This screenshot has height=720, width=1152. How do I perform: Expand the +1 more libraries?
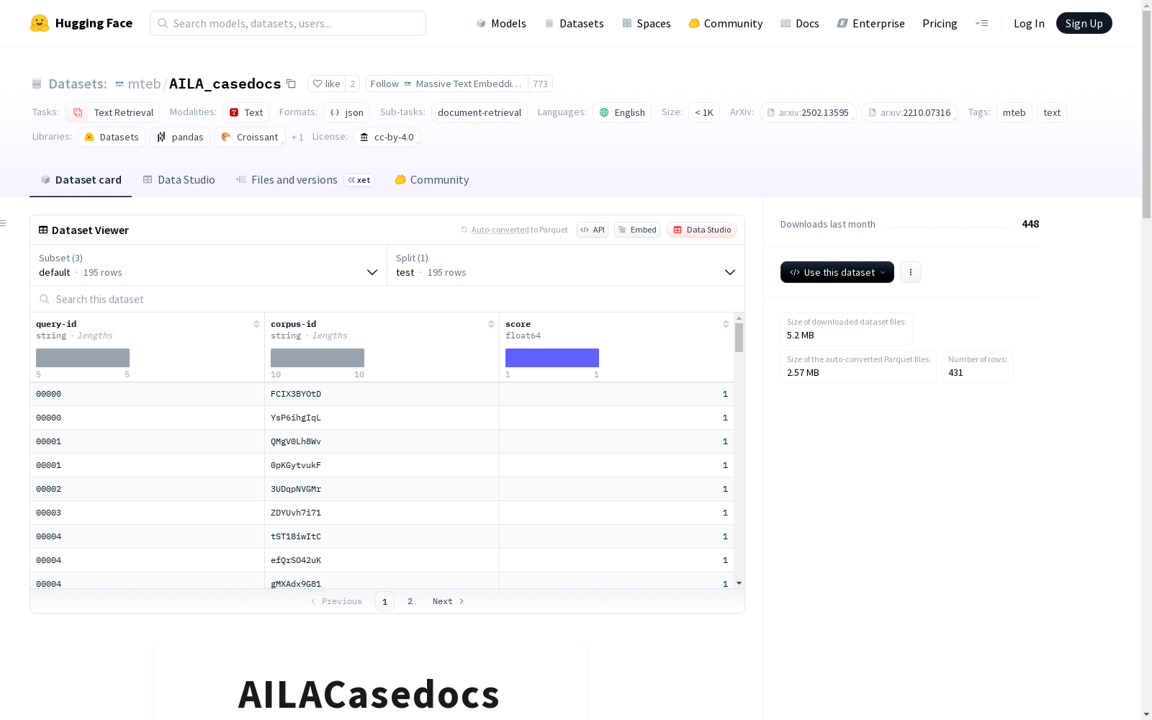(297, 137)
